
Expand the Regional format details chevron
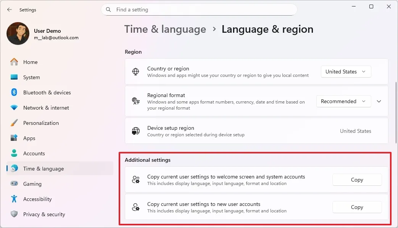pos(379,101)
